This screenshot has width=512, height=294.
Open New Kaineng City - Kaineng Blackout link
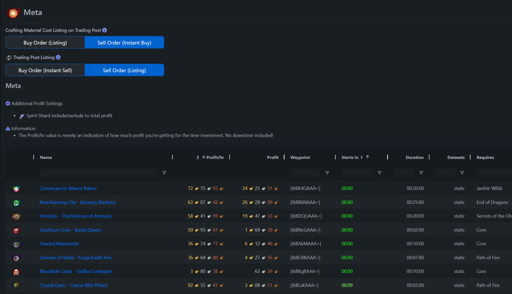[x=78, y=202]
